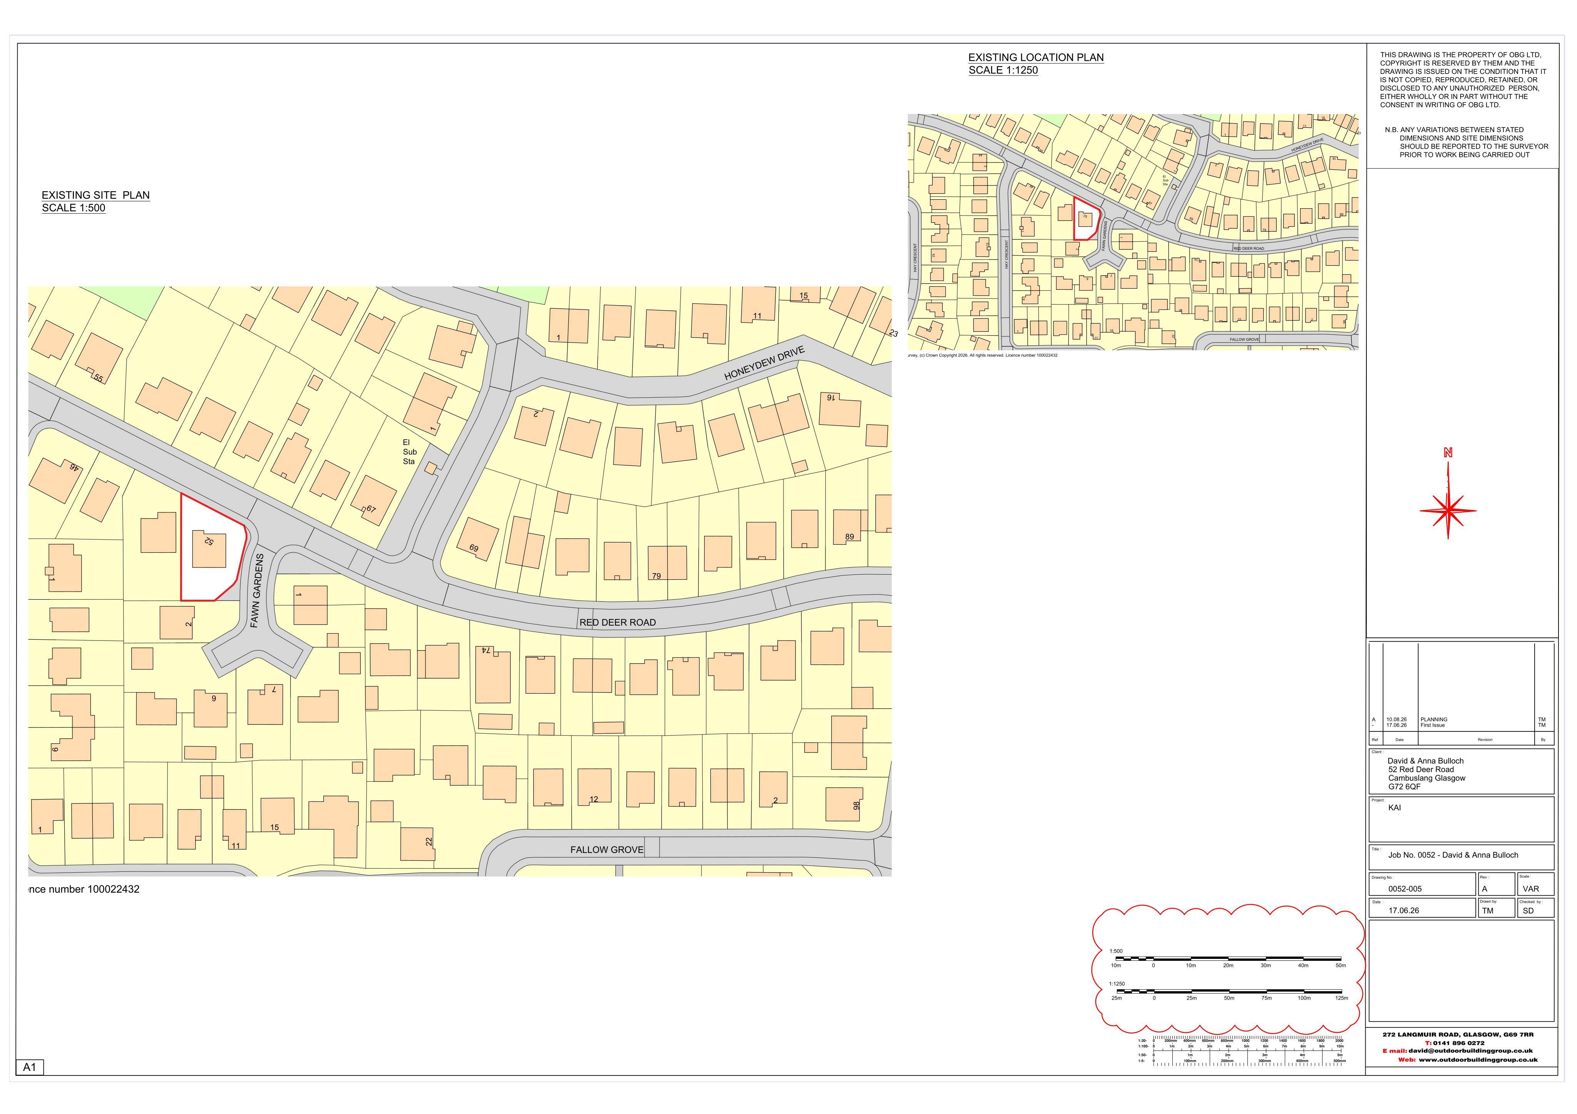Open the david@outdoorbuildinggroup.co.uk email link
This screenshot has height=1114, width=1577.
point(1470,1051)
